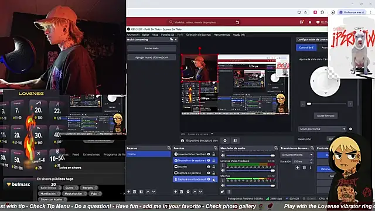
Task: Delete scene transition trash icon
Action: pos(304,168)
